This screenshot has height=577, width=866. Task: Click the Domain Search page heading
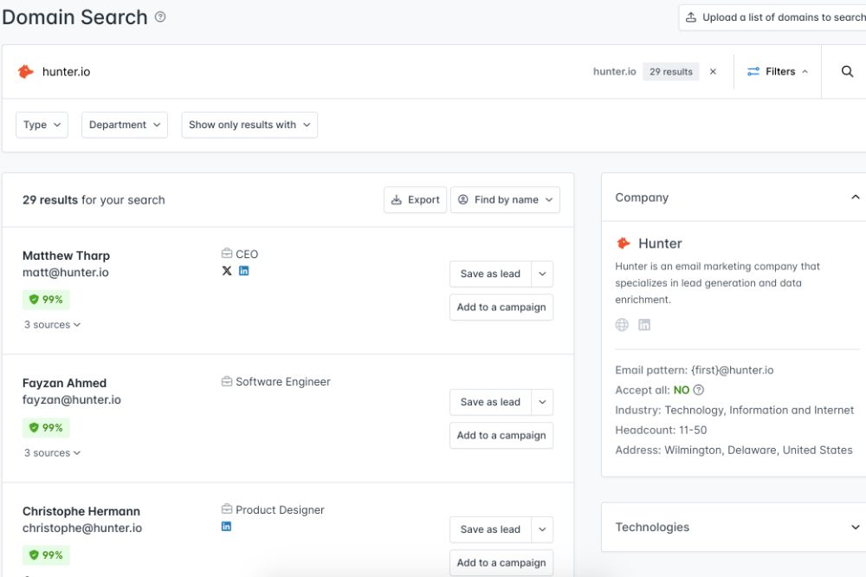[x=74, y=17]
